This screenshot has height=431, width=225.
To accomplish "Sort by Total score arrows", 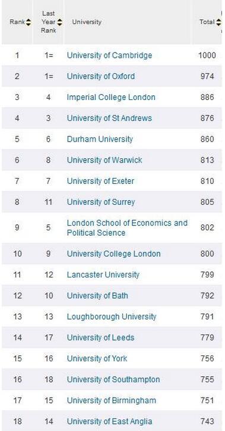I will pos(218,22).
